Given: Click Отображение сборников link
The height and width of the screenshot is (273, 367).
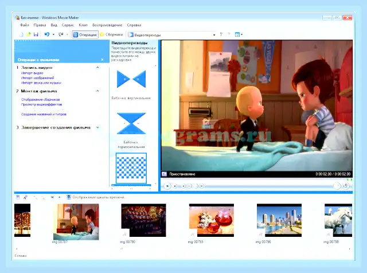Looking at the screenshot, I should [41, 99].
